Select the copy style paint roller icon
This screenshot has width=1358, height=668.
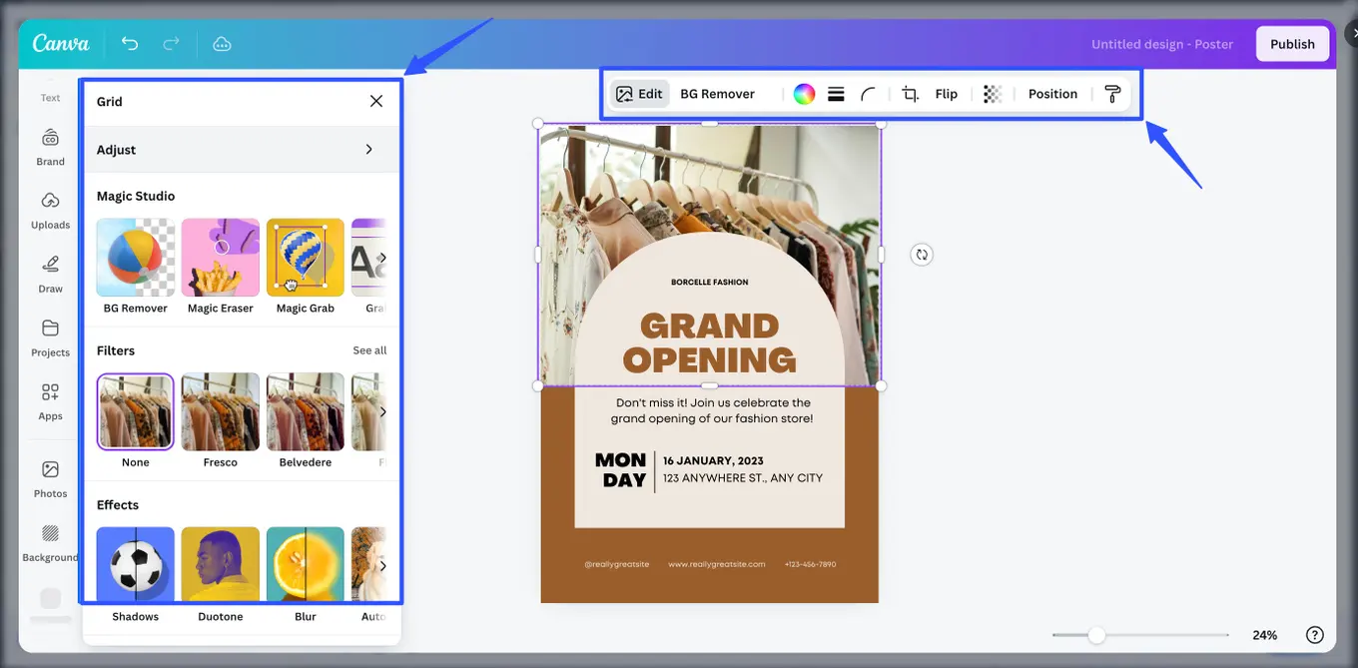[x=1112, y=94]
